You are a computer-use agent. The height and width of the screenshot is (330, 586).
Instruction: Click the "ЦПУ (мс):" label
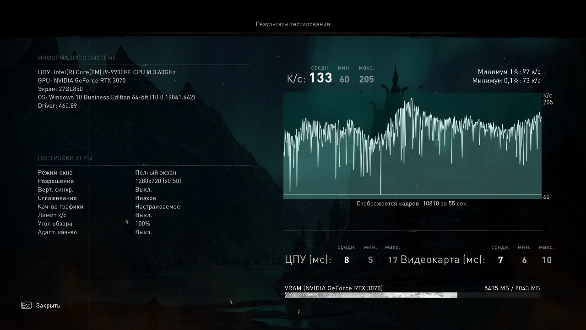tap(308, 260)
